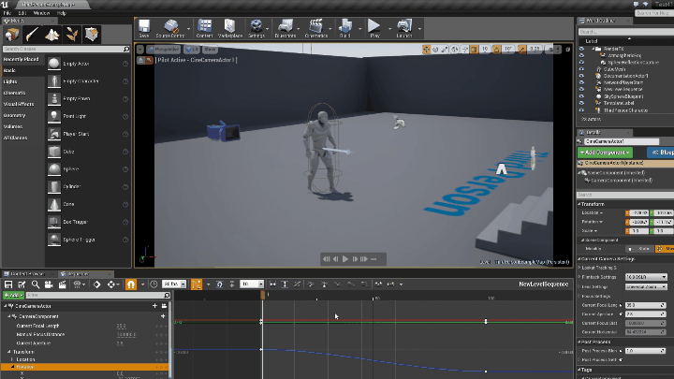The width and height of the screenshot is (674, 379).
Task: Click play in viewport transport controls
Action: (x=345, y=259)
